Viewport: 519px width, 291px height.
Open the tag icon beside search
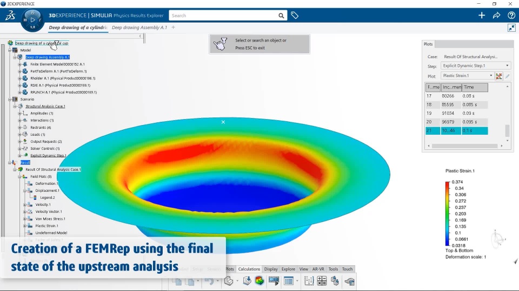click(295, 15)
